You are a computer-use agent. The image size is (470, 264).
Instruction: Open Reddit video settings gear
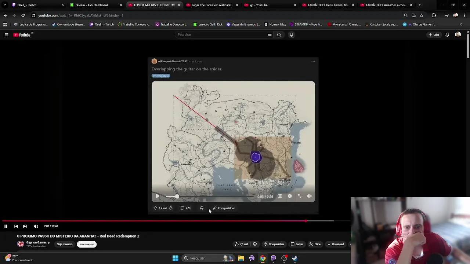(x=290, y=196)
